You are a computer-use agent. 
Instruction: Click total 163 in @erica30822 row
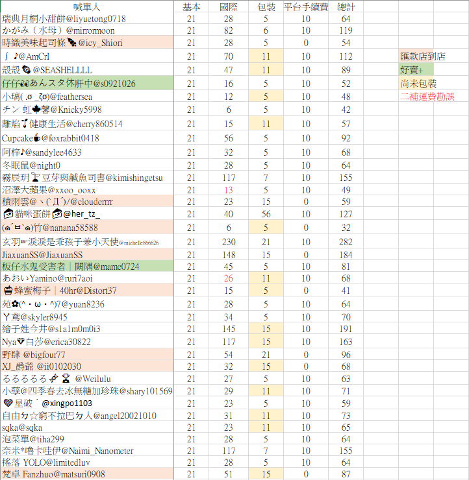[x=346, y=342]
